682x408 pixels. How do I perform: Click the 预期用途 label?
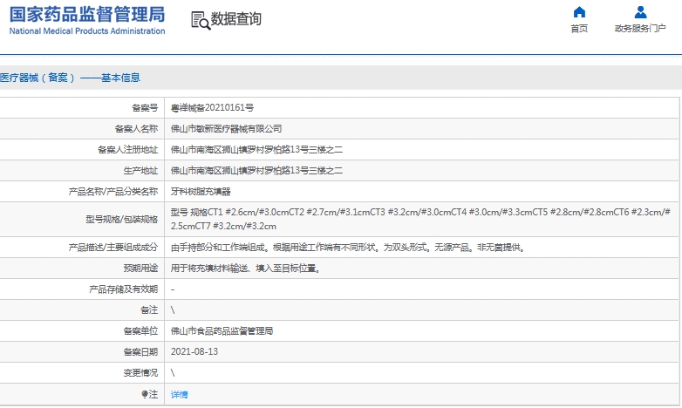tap(140, 268)
